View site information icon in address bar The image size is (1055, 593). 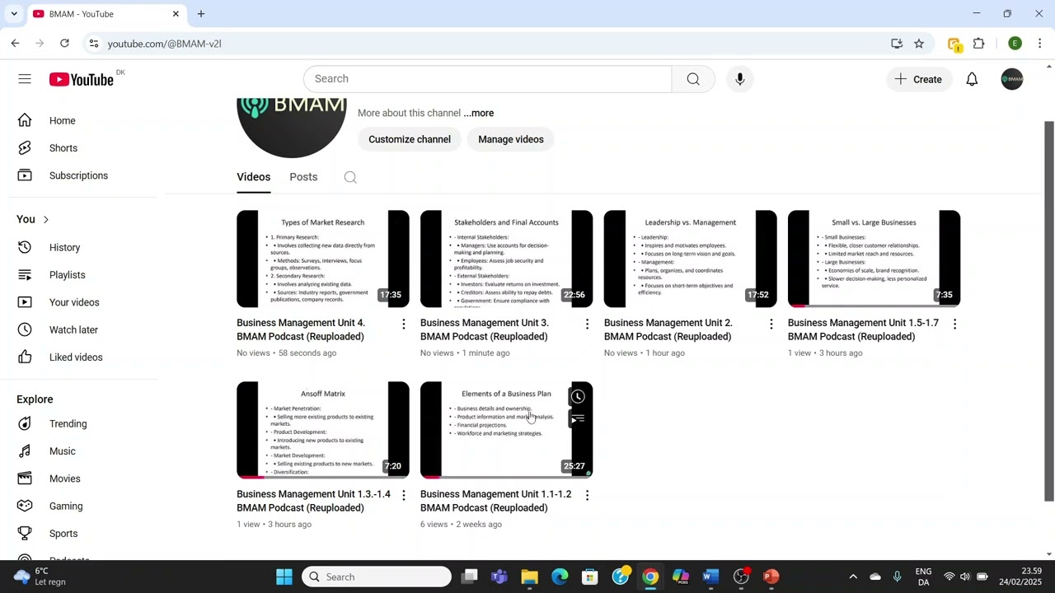click(94, 44)
